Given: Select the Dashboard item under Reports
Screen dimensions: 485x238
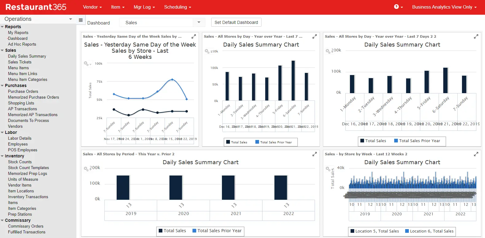Looking at the screenshot, I should [18, 39].
